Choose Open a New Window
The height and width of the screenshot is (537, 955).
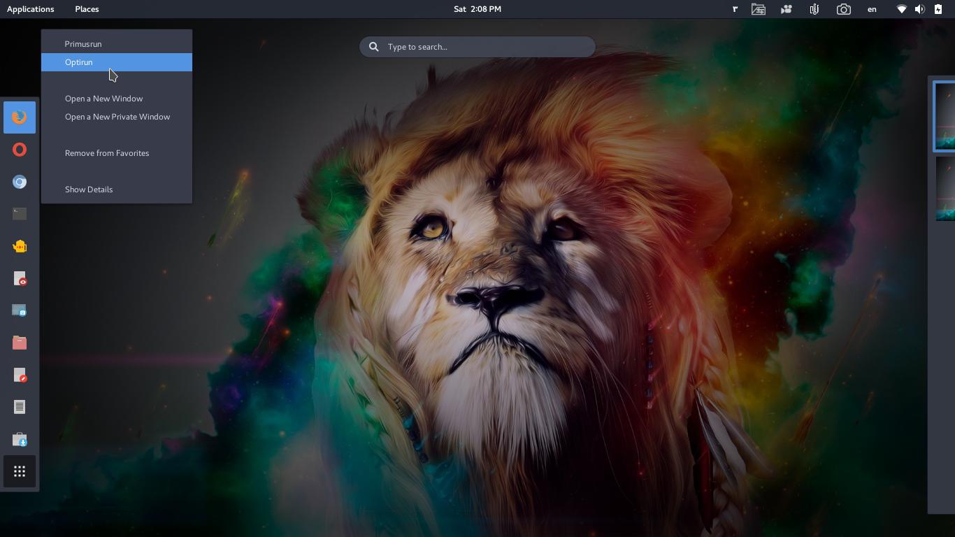tap(117, 99)
